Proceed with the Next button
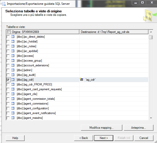The image size is (157, 143). [x=104, y=138]
